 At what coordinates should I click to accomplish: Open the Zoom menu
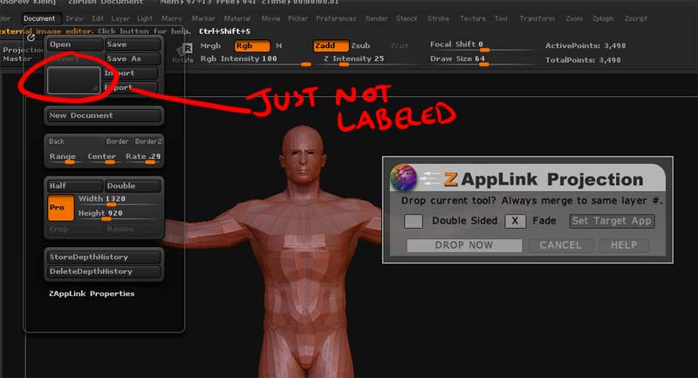pyautogui.click(x=574, y=18)
